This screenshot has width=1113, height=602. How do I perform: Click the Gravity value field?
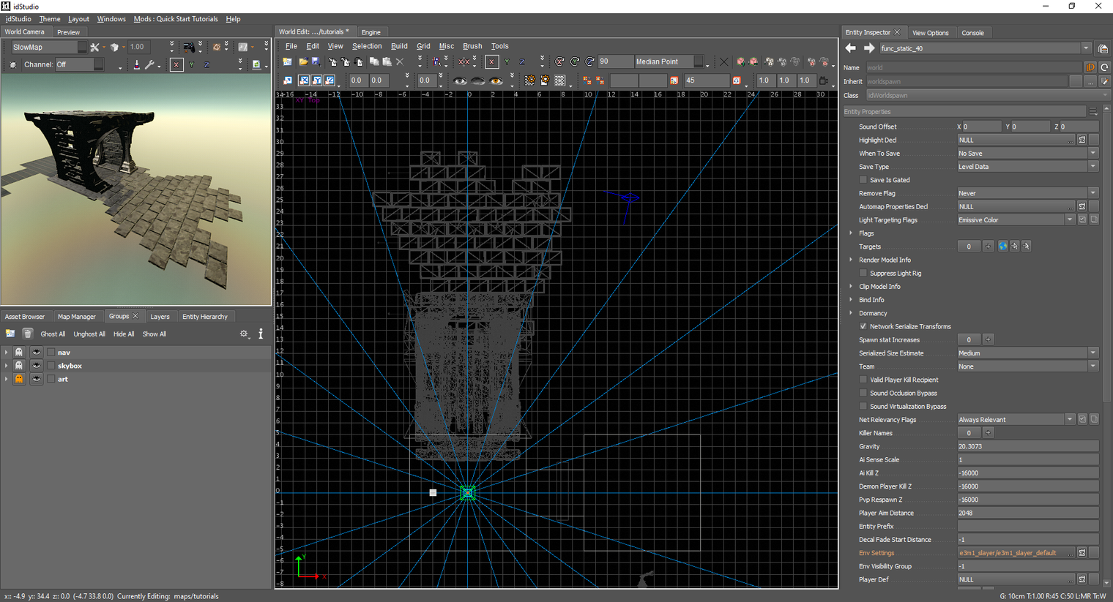point(1027,446)
